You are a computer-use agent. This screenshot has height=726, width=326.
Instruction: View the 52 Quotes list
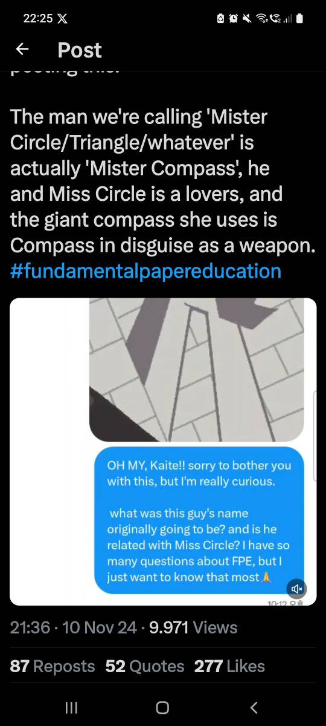tap(145, 666)
